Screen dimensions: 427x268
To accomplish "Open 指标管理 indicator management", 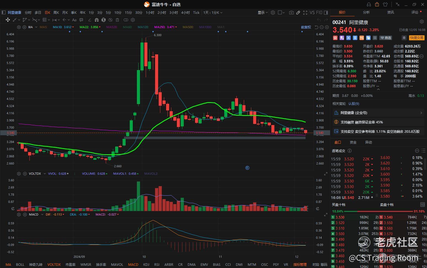I will tap(300, 264).
